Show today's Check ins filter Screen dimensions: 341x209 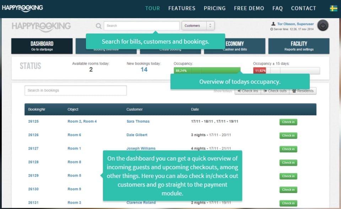tap(248, 91)
